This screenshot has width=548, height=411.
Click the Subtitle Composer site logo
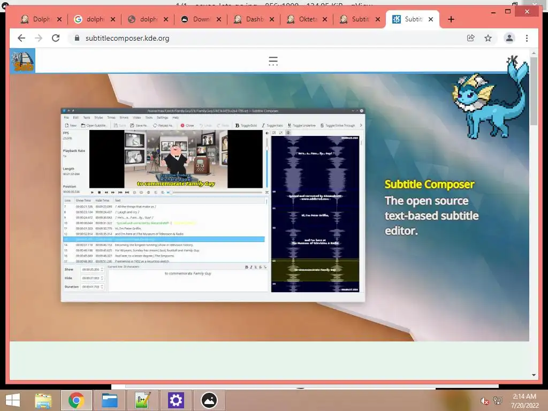point(22,61)
